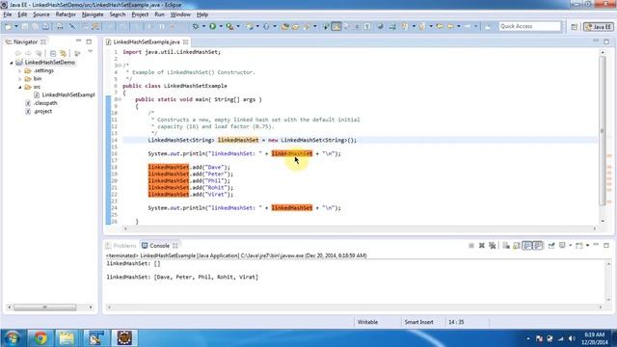Close the LinkedHashSetExample.java editor tab
Screen dimensions: 617x347
click(x=185, y=41)
